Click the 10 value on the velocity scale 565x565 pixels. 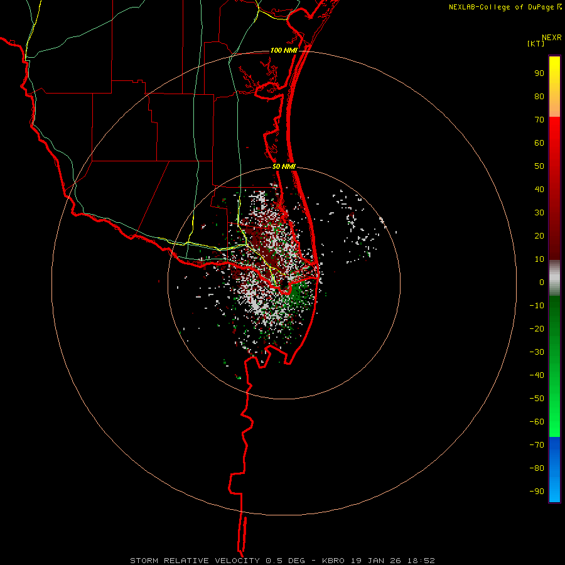tap(539, 259)
